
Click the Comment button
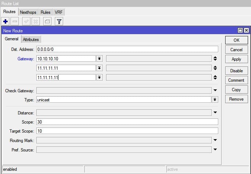tap(236, 80)
